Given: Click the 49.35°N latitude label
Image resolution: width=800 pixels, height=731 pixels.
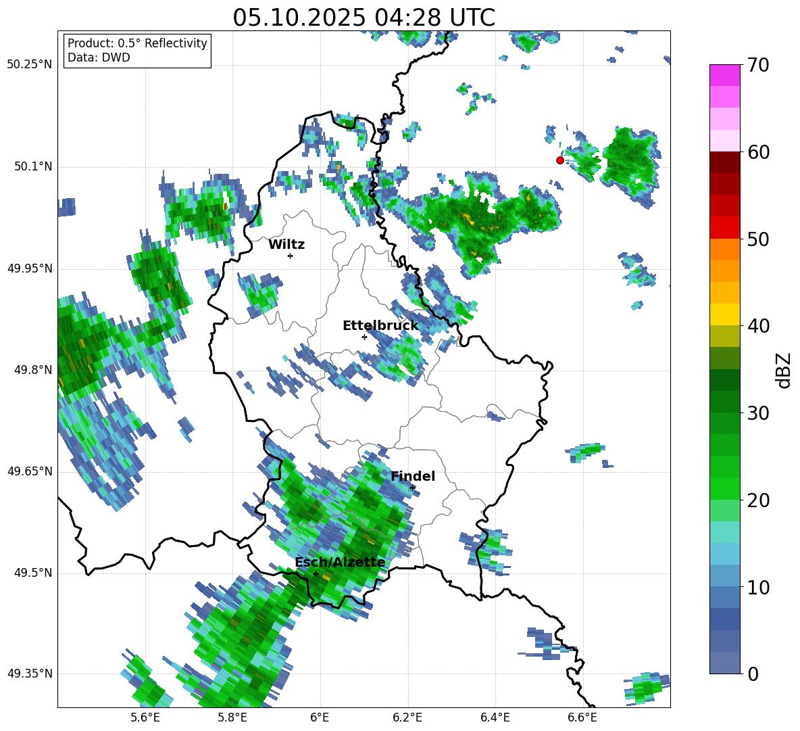Looking at the screenshot, I should 30,674.
